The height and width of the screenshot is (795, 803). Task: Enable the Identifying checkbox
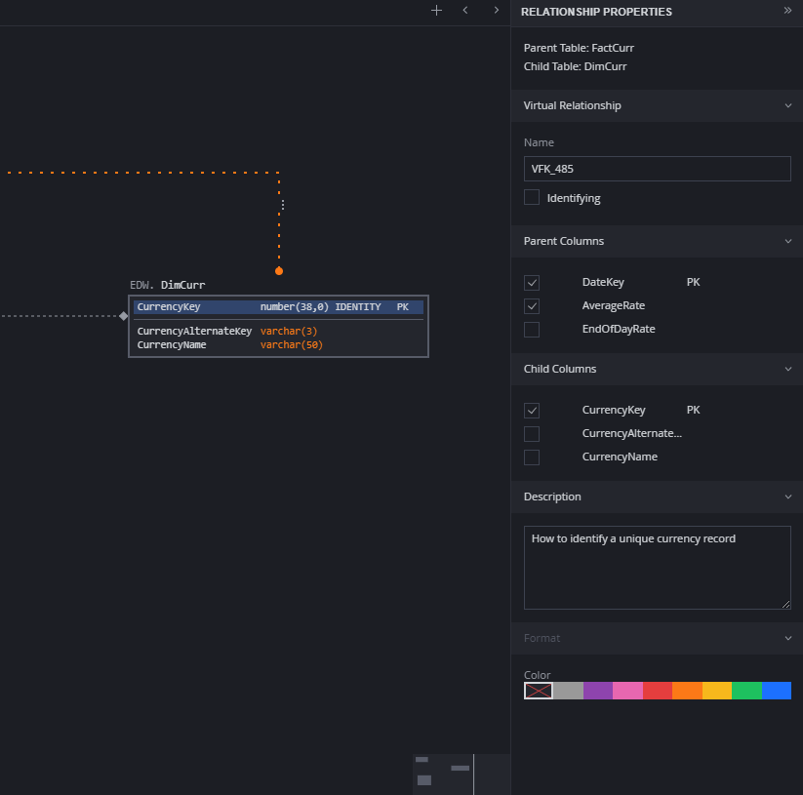(x=532, y=196)
